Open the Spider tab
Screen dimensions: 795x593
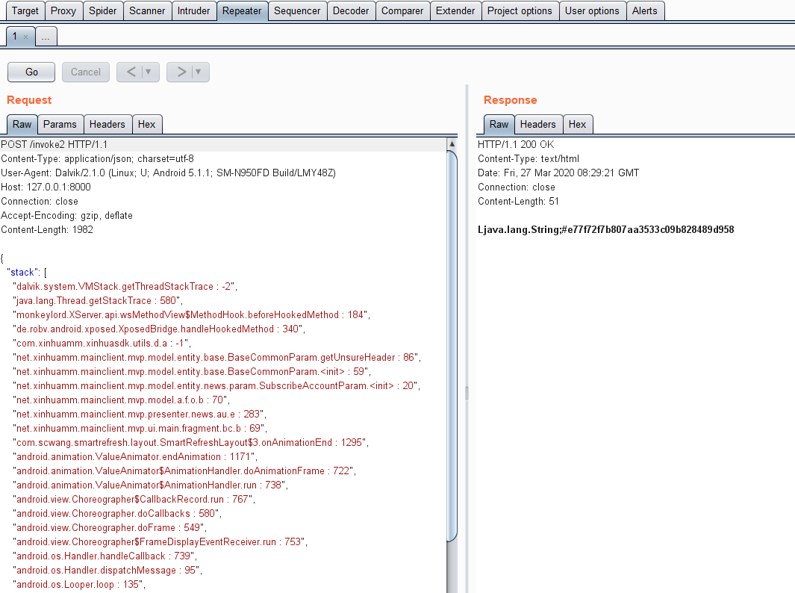click(x=103, y=10)
